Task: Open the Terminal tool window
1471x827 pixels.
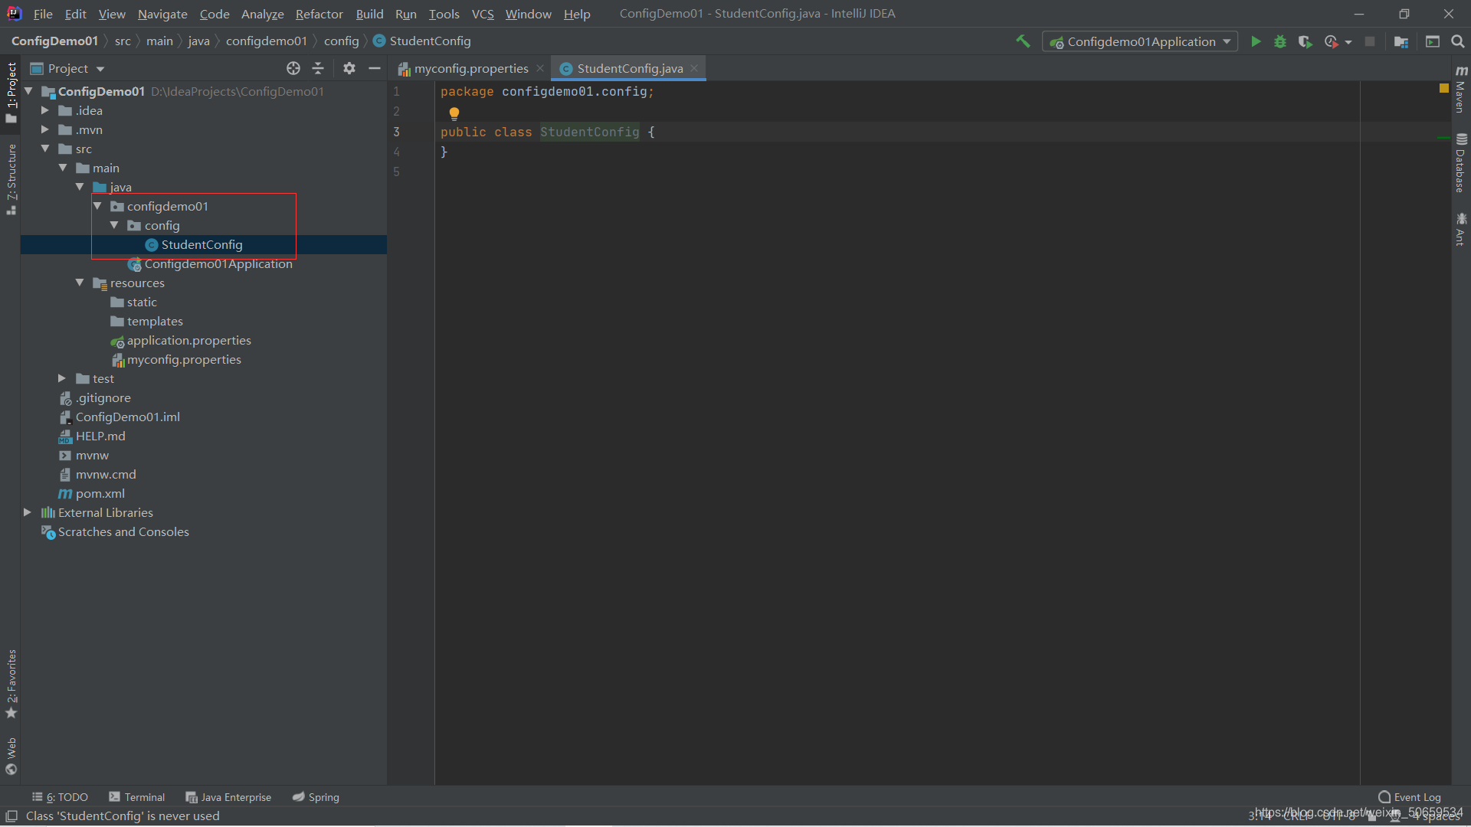Action: (x=137, y=797)
